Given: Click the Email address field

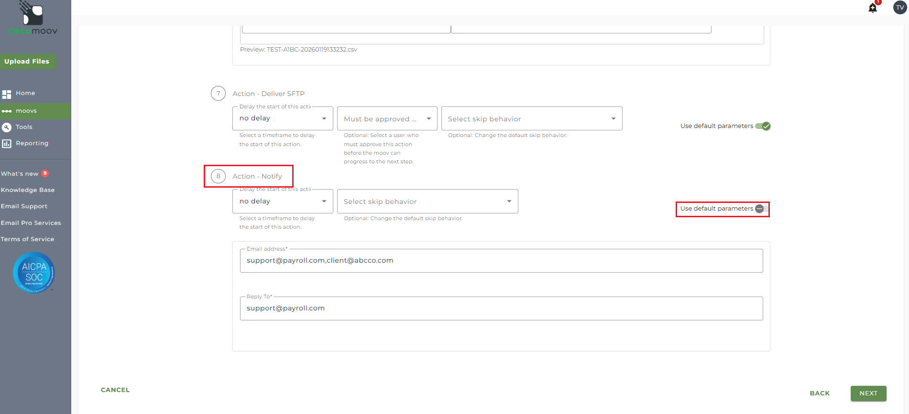Looking at the screenshot, I should click(x=501, y=261).
